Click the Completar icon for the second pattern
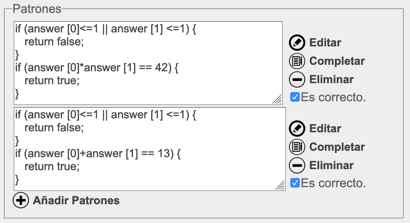Viewport: 410px width, 223px height. point(297,147)
